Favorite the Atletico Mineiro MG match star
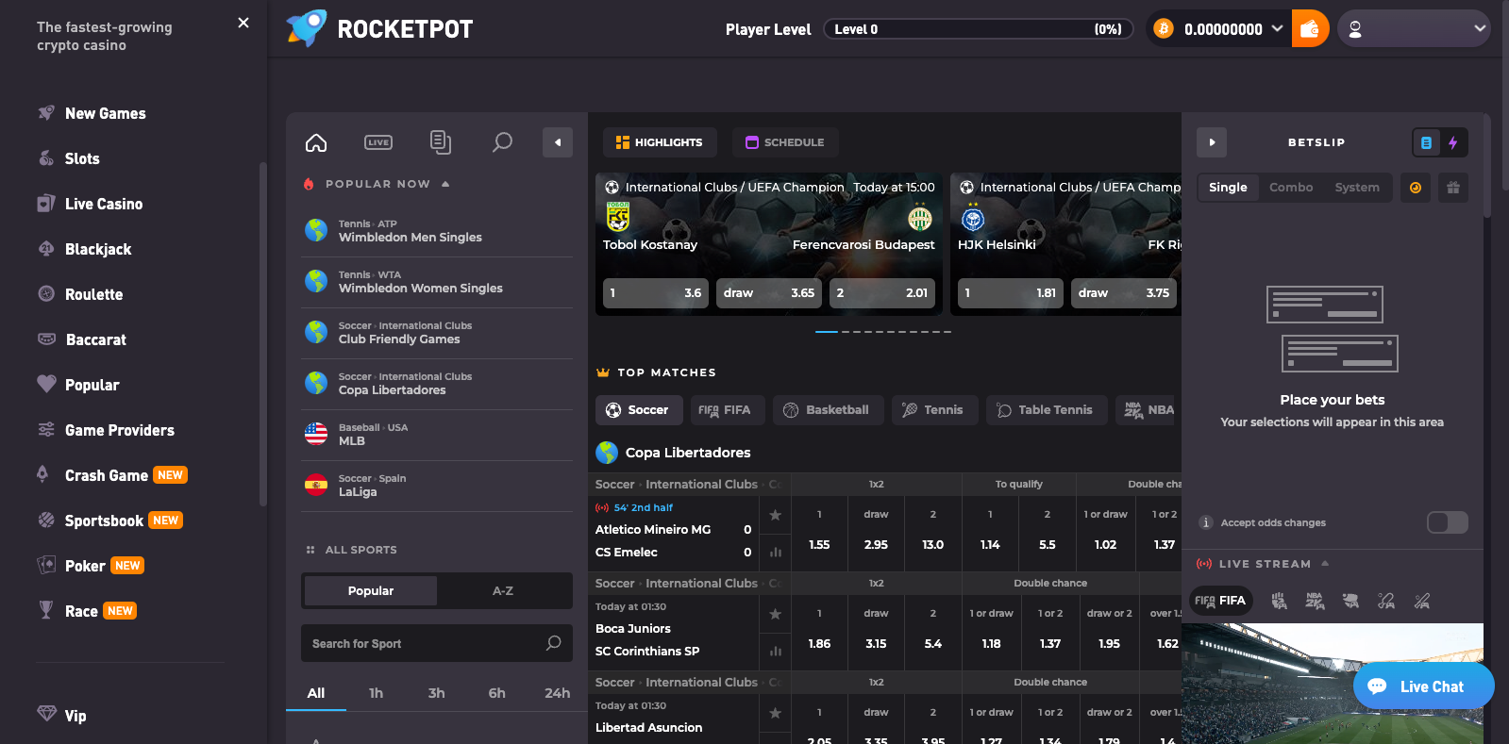1509x744 pixels. [x=775, y=515]
